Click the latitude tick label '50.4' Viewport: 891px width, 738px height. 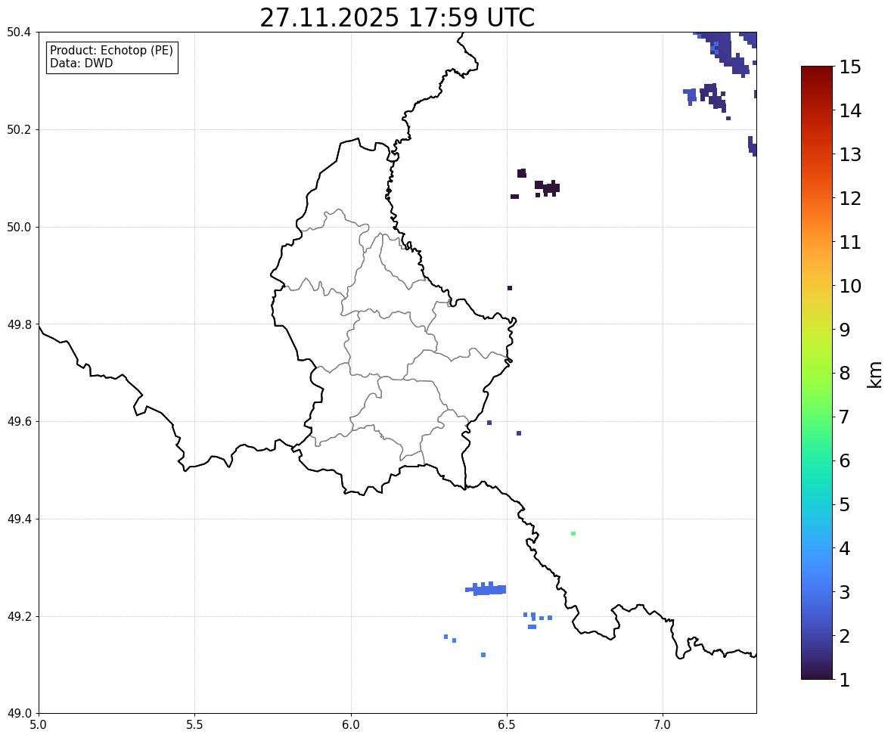(19, 33)
